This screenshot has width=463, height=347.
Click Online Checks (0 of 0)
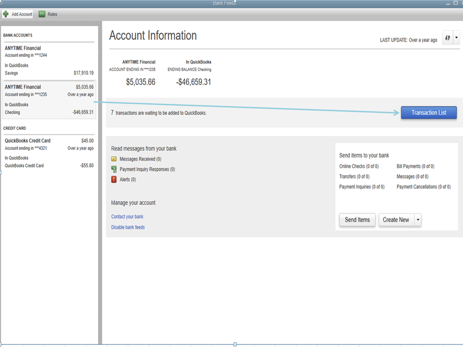click(359, 166)
